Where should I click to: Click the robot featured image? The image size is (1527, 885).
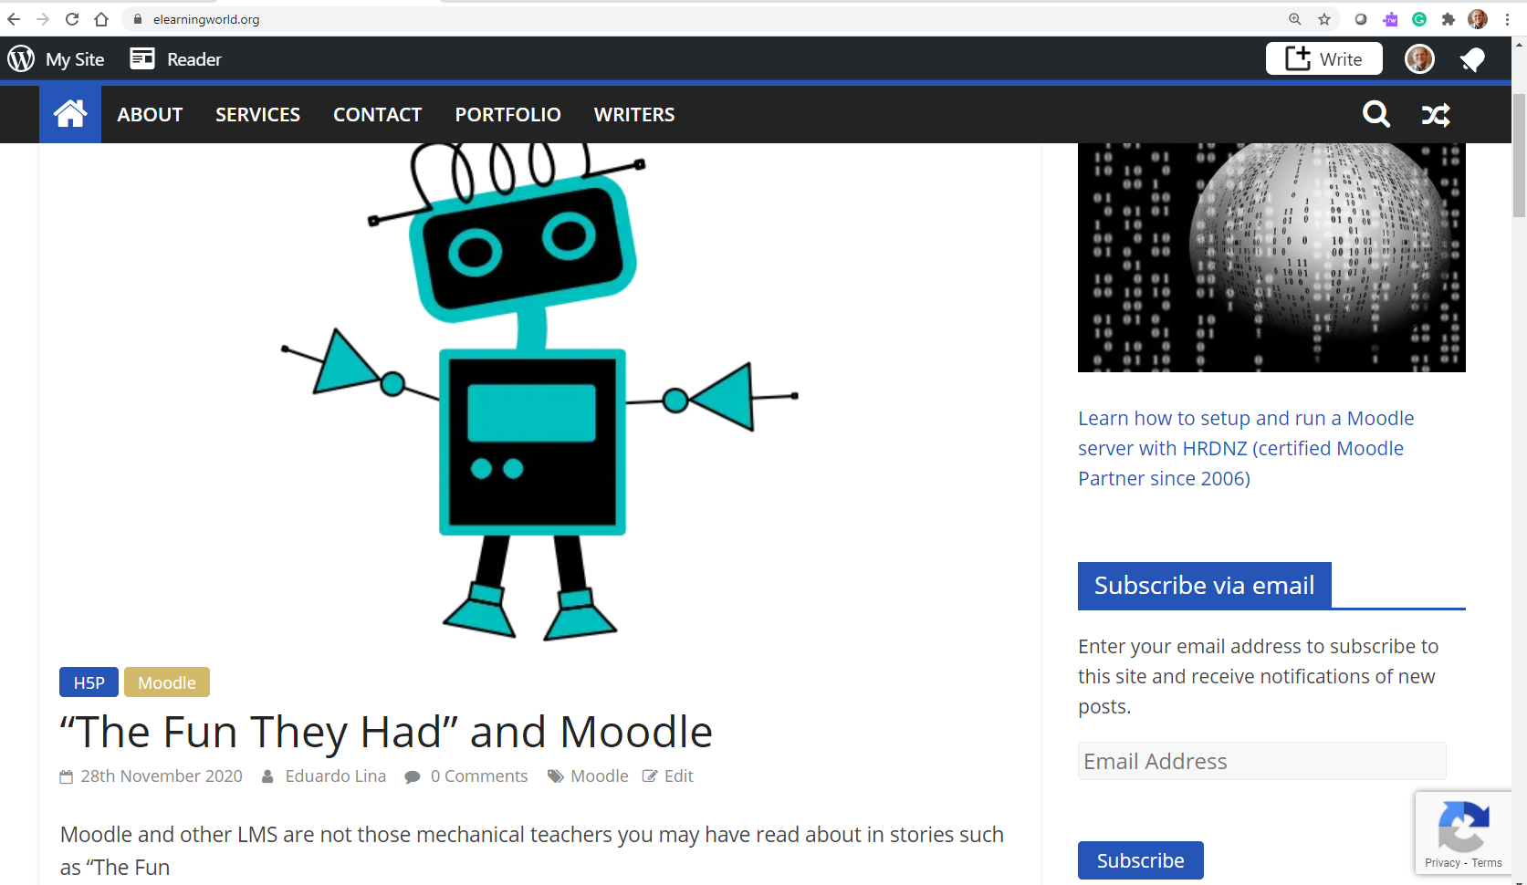tap(539, 391)
